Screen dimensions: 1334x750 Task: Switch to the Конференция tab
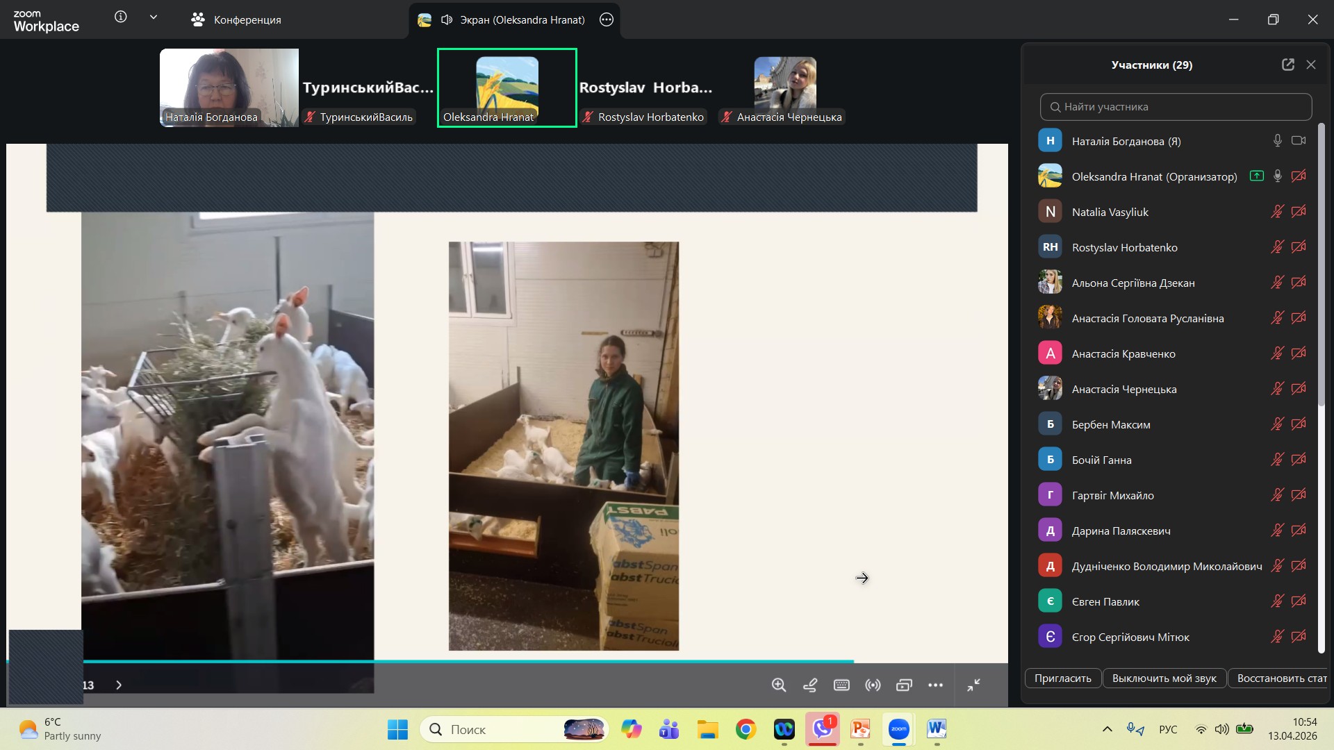(x=236, y=20)
